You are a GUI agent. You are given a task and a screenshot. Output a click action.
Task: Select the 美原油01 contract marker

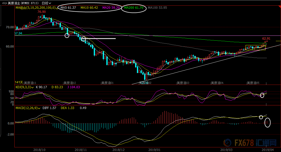click(107, 83)
